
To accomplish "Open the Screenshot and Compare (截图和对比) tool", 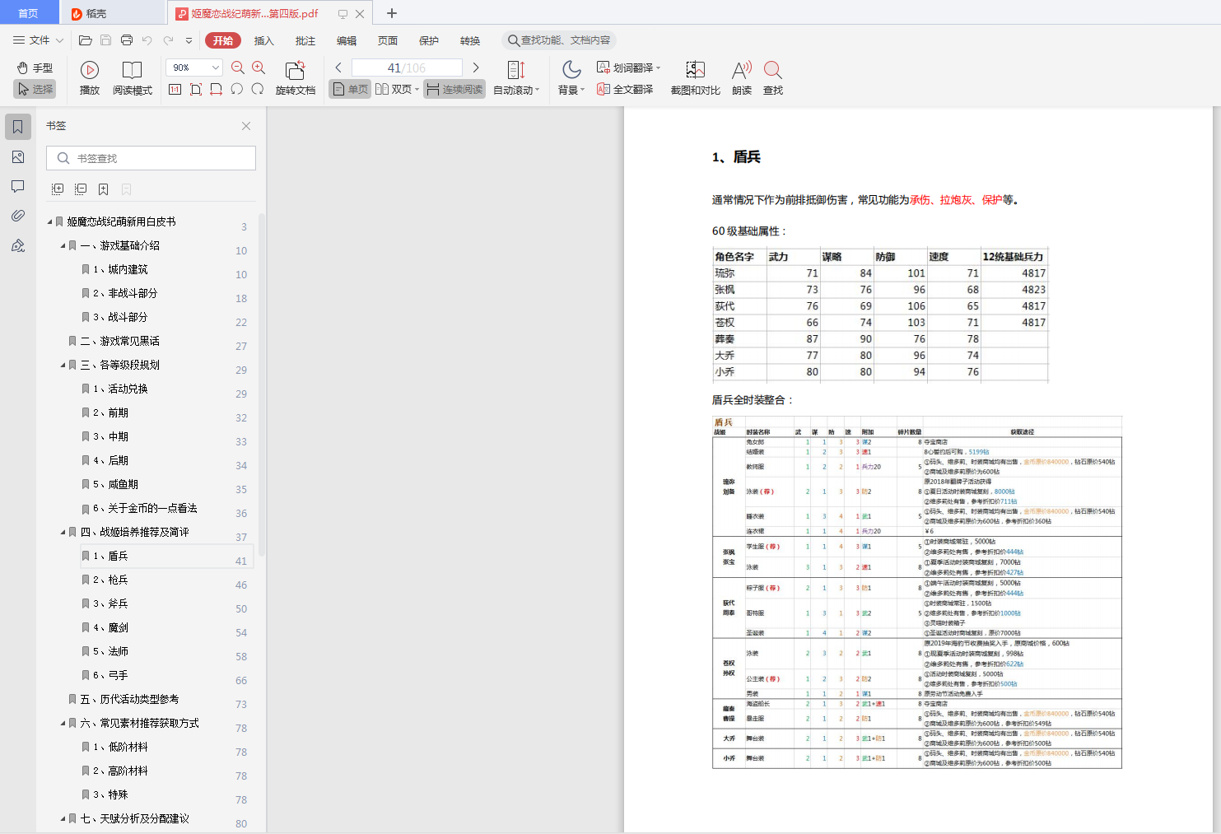I will click(x=696, y=71).
